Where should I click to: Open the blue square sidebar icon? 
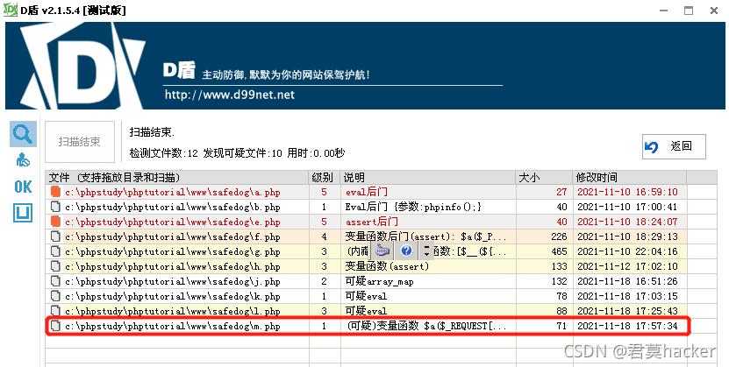click(23, 213)
